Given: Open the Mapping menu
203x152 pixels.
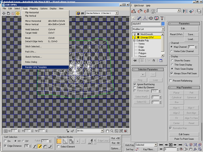Looking at the screenshot, I should pyautogui.click(x=34, y=8).
